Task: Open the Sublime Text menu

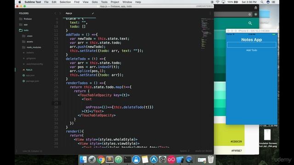Action: pos(33,2)
